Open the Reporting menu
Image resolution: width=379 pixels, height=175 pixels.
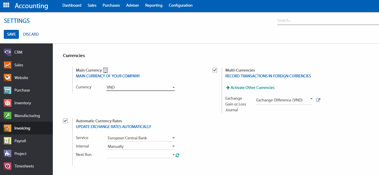pos(154,5)
